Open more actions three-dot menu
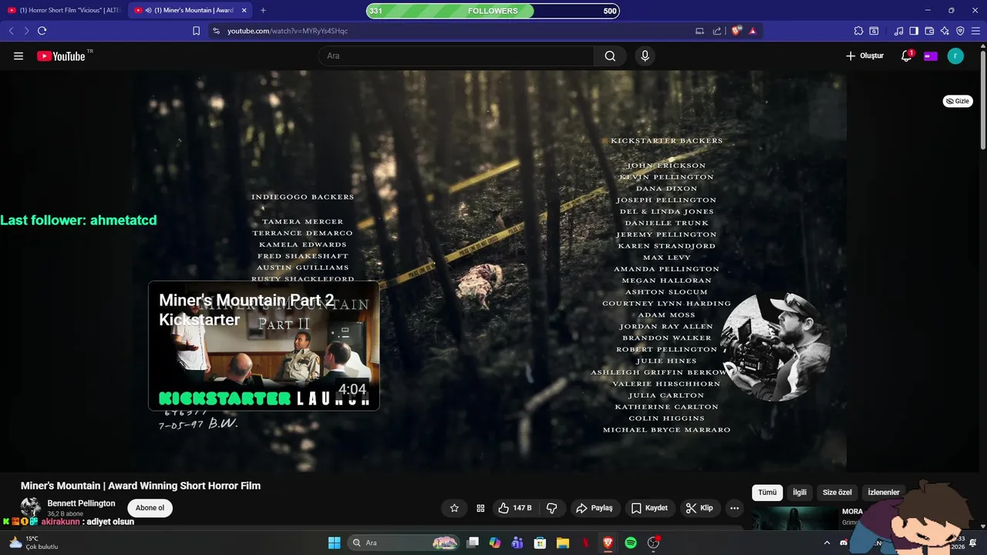 tap(734, 508)
